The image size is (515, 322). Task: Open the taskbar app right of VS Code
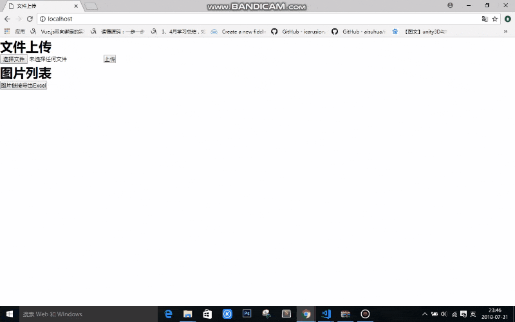[345, 314]
